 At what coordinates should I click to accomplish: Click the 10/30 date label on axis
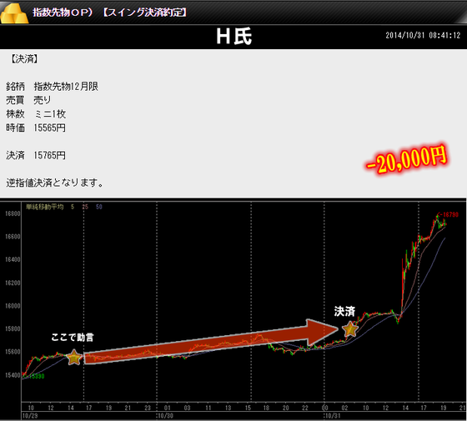point(165,416)
